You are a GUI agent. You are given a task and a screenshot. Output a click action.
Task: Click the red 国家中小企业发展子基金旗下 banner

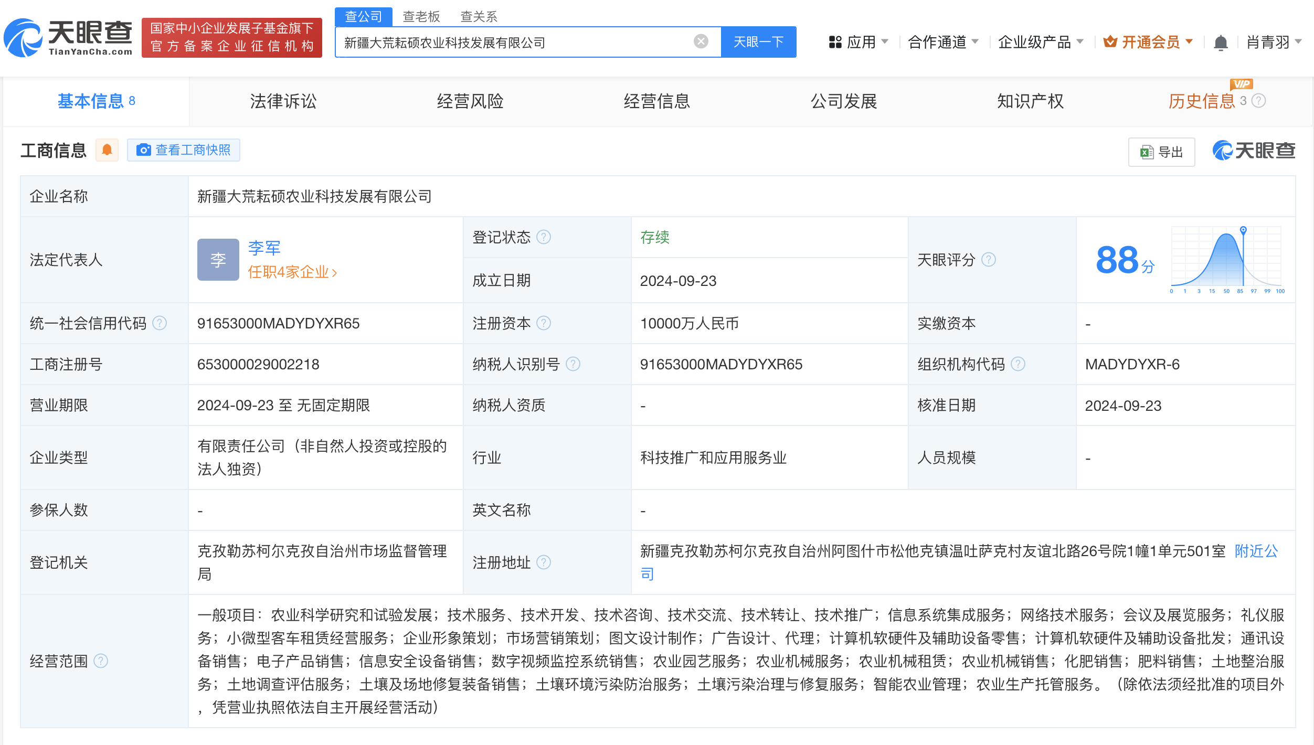232,38
